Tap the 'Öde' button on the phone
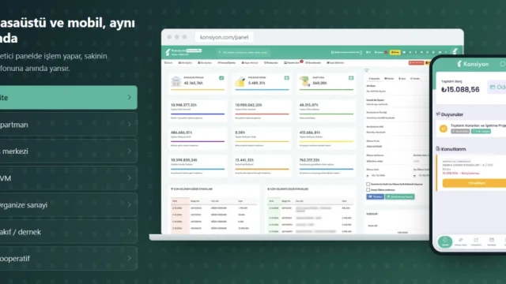This screenshot has width=506, height=284. click(497, 87)
